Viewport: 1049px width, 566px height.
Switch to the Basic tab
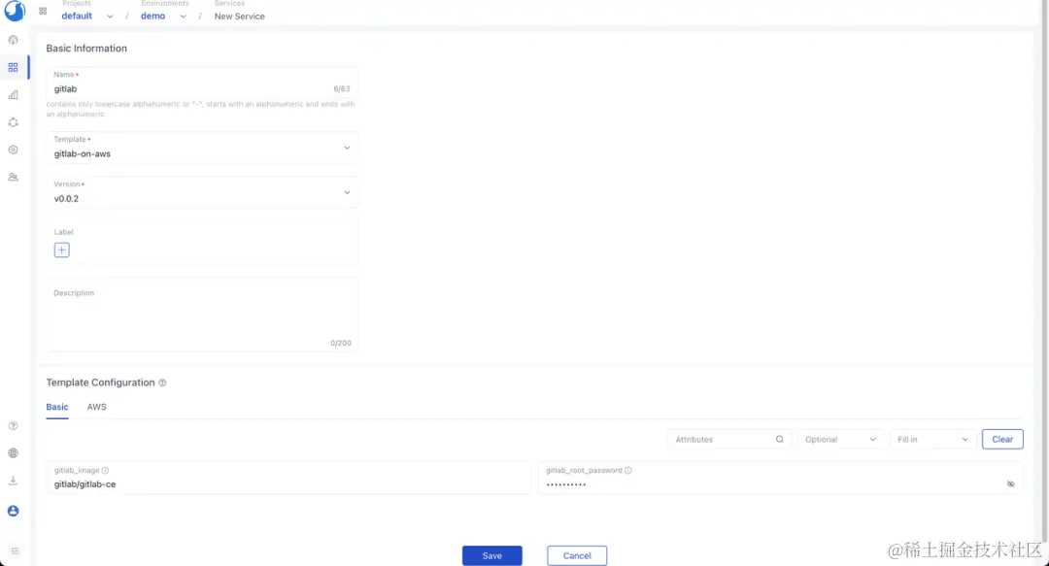tap(57, 407)
